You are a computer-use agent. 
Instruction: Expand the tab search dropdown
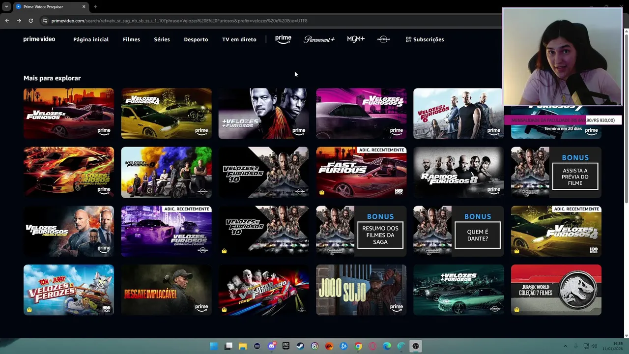pos(6,7)
